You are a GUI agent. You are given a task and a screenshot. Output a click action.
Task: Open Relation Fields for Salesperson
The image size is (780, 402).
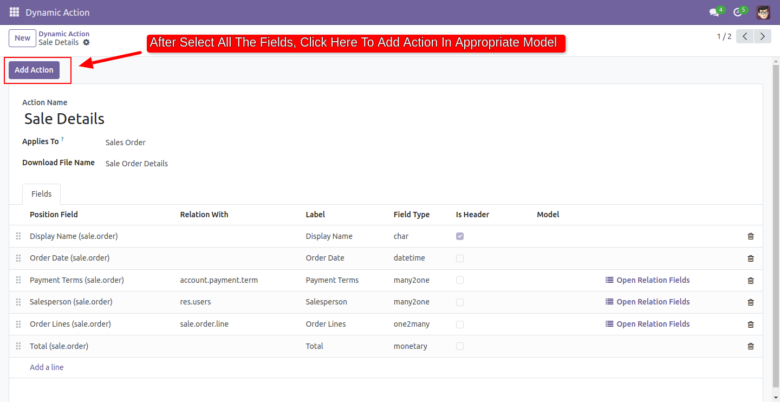tap(647, 302)
